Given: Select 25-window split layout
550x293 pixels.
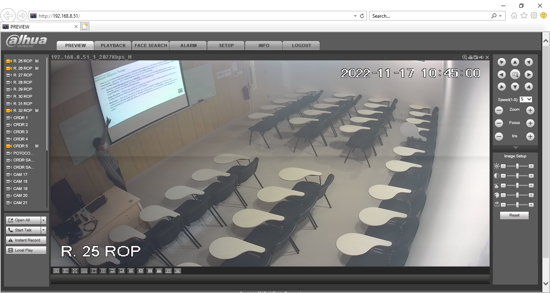Looking at the screenshot, I should pos(168,271).
